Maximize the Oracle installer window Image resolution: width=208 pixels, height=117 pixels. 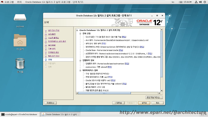[157, 16]
